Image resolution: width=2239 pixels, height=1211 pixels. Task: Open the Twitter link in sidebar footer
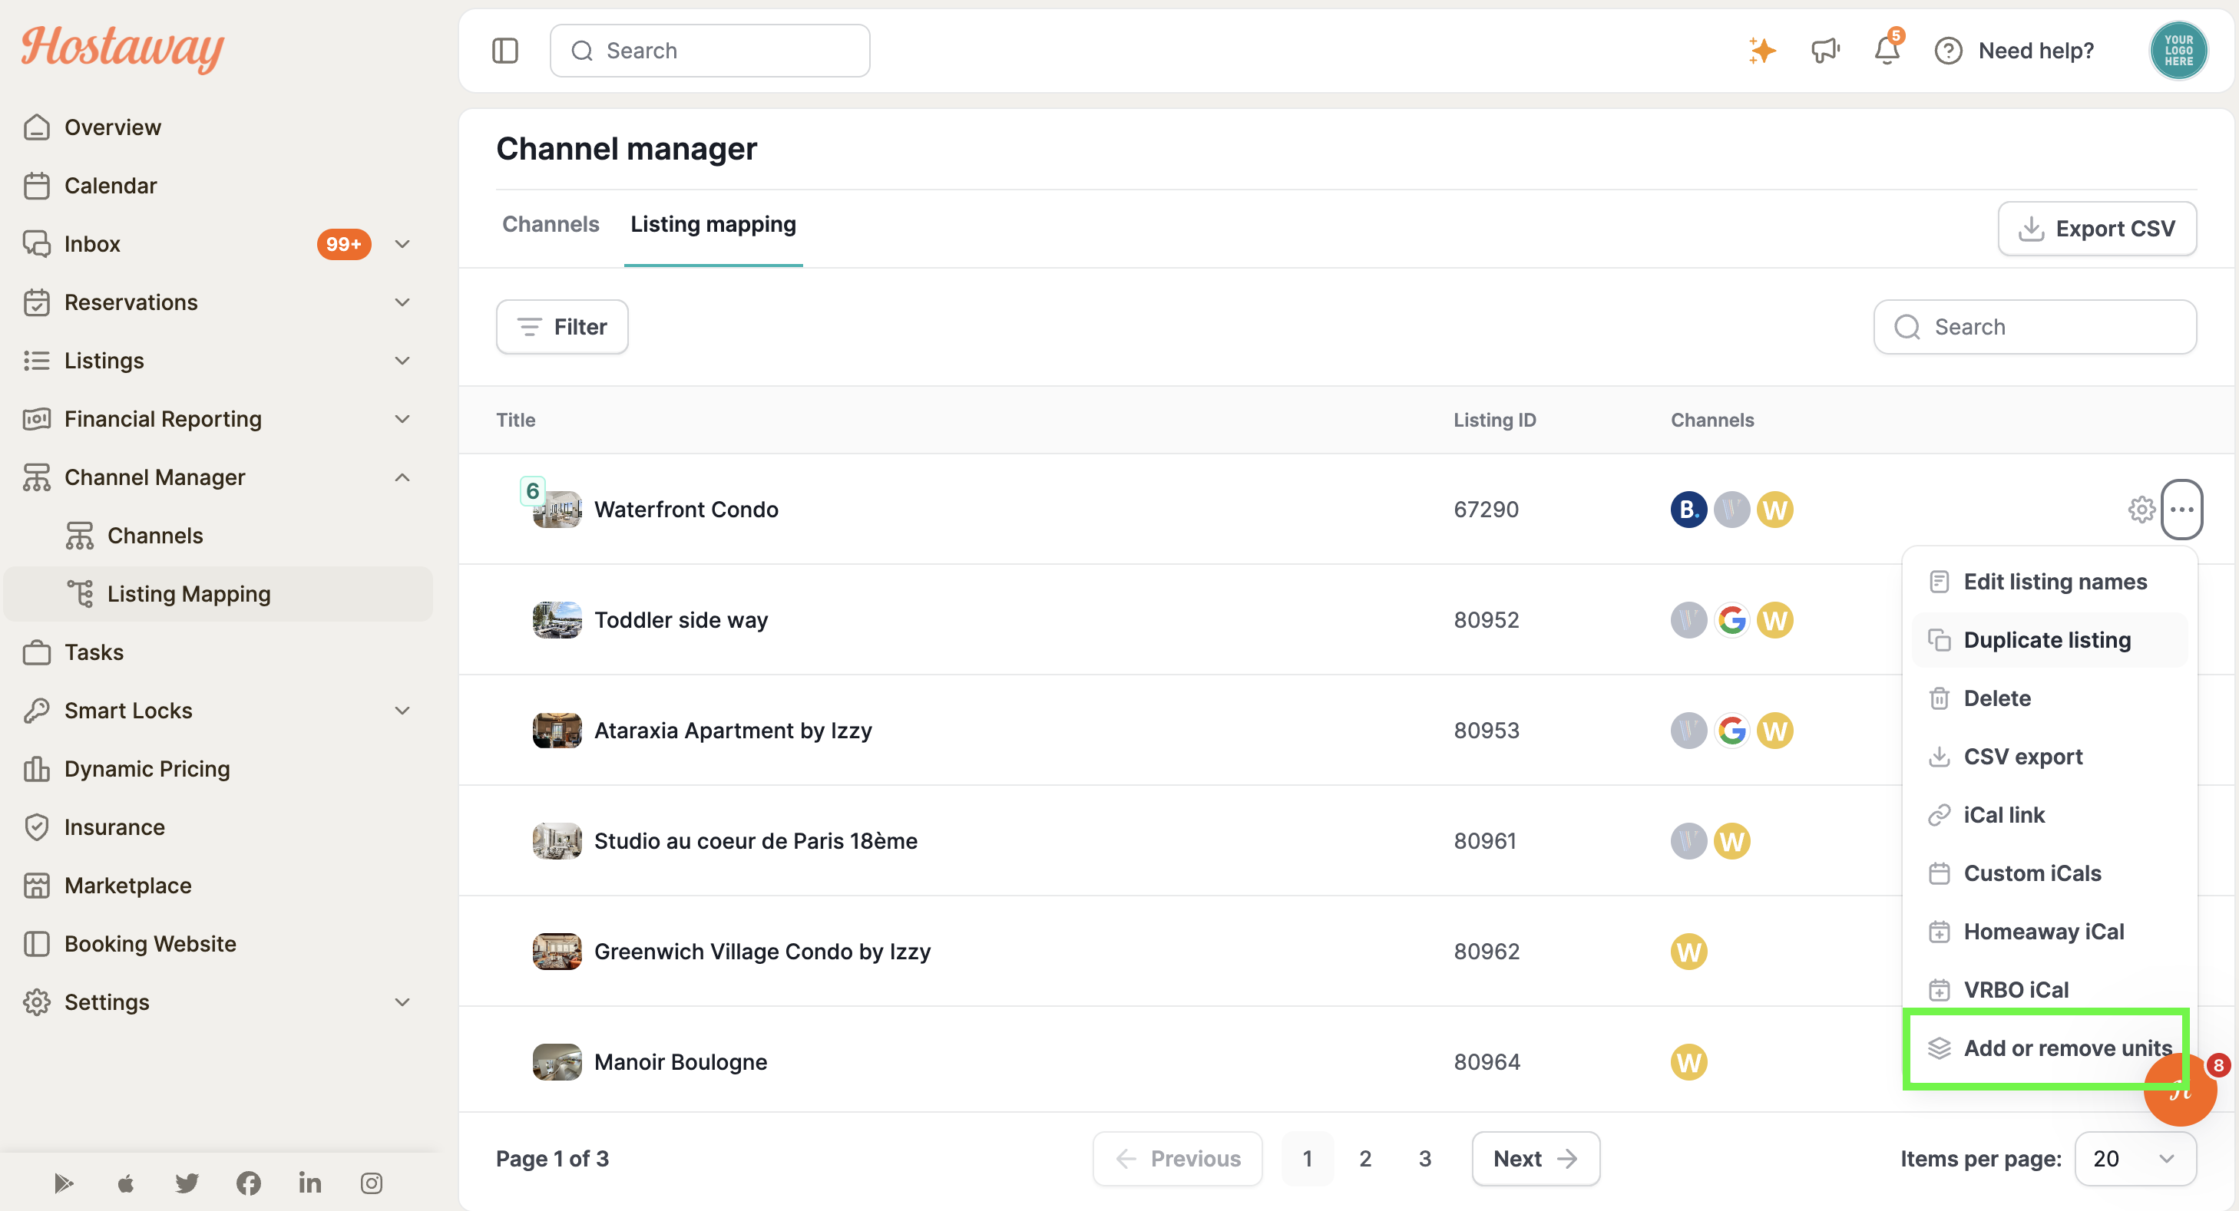click(x=187, y=1183)
